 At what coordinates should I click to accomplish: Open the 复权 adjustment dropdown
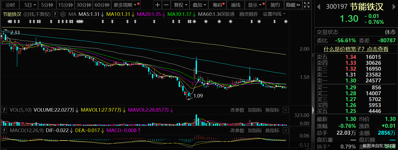(x=180, y=5)
